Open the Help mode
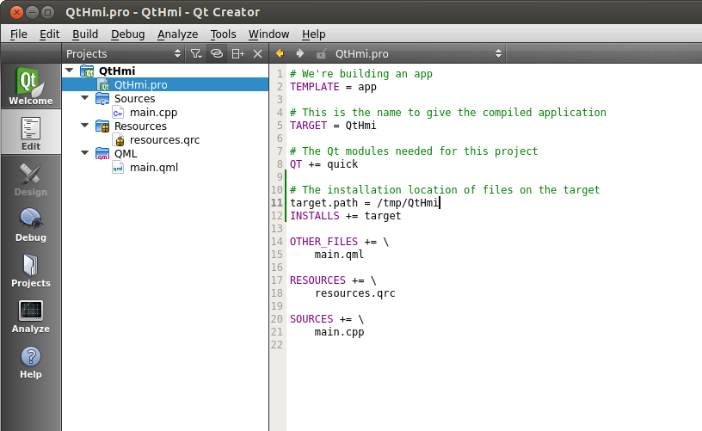The height and width of the screenshot is (431, 702). point(31,360)
